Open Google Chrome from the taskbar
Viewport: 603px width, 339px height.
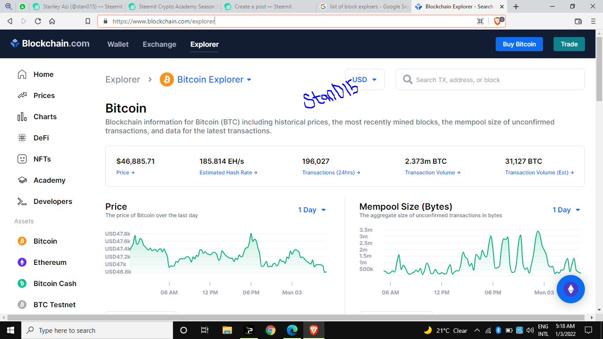(271, 330)
